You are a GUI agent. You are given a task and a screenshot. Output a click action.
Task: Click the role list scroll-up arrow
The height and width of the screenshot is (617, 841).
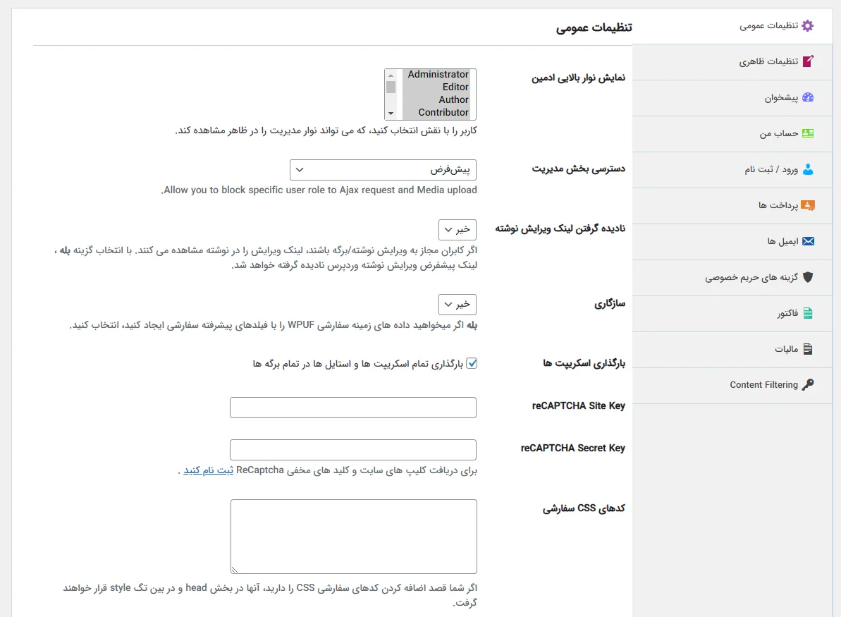pyautogui.click(x=391, y=75)
